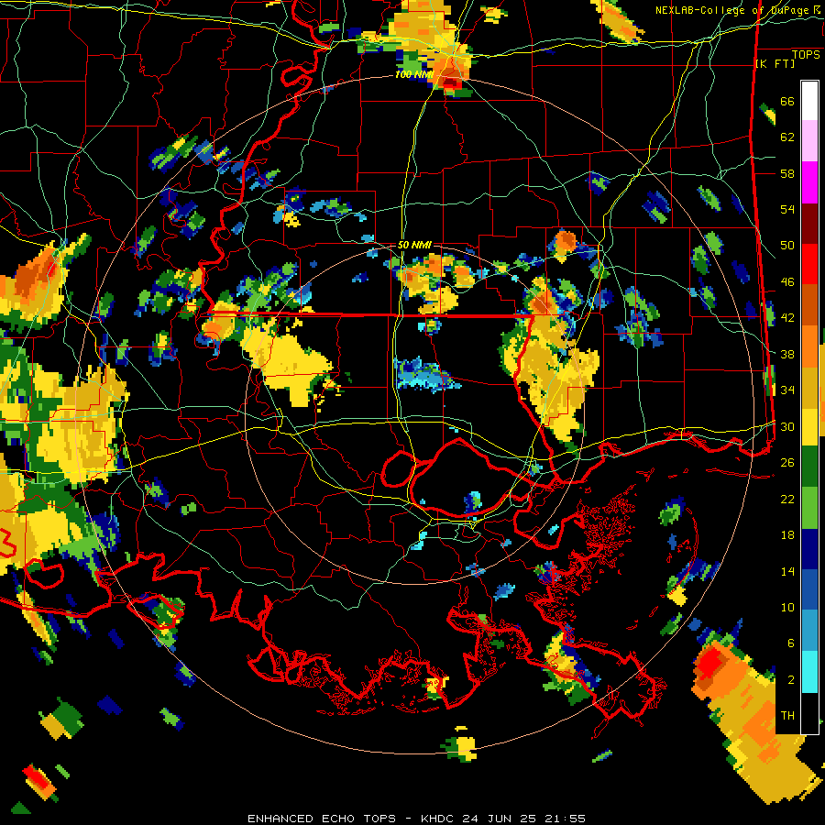Select the navy blue legend swatch
The width and height of the screenshot is (825, 825).
pos(809,549)
